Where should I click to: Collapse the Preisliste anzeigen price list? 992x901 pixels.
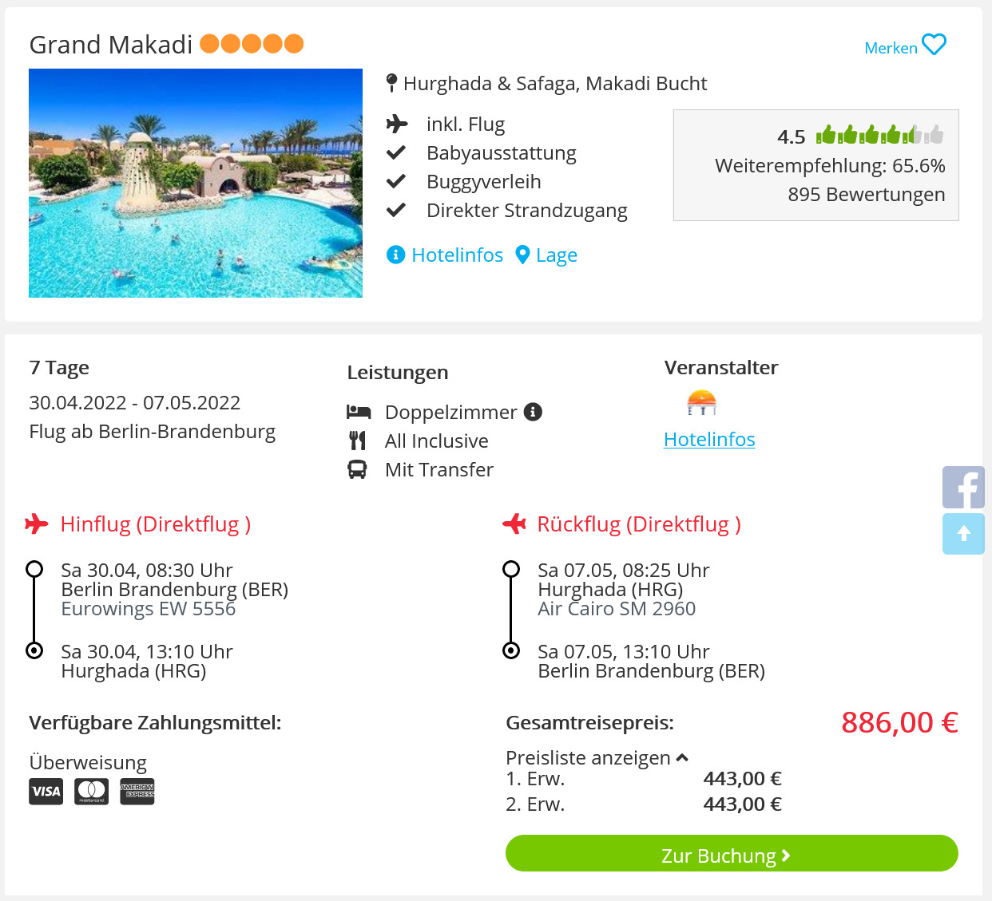(x=597, y=757)
